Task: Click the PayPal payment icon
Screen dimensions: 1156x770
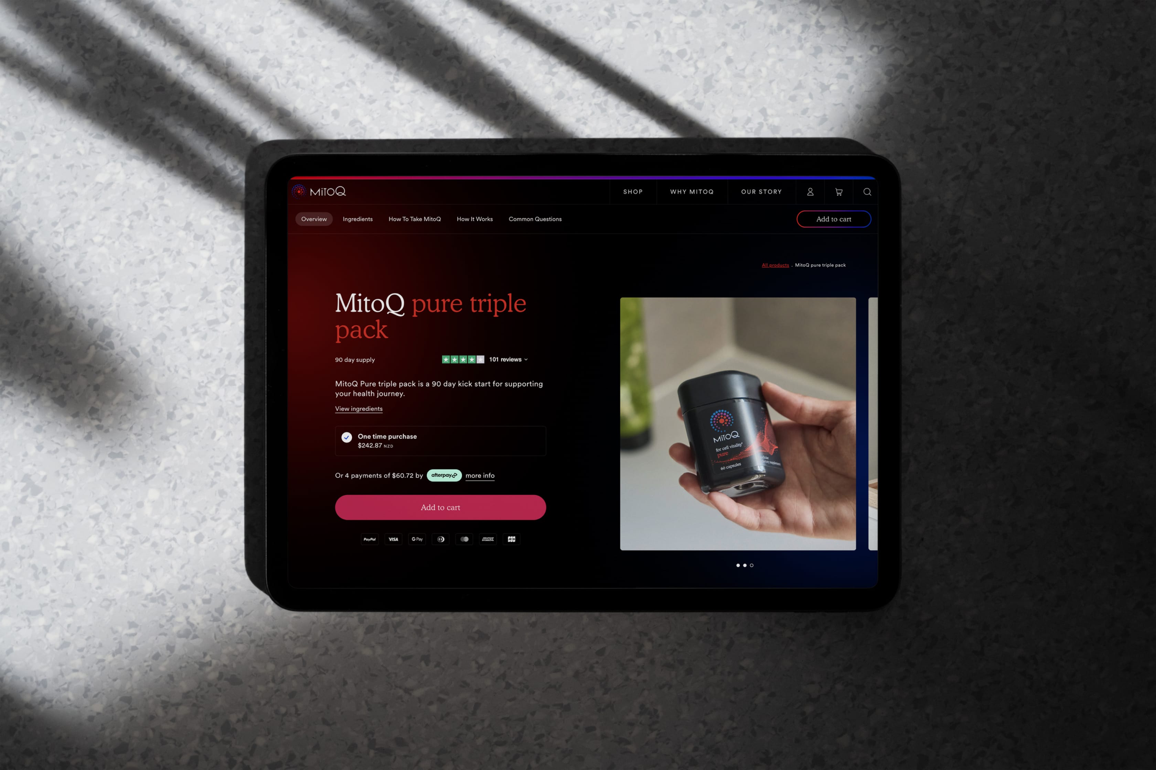Action: pos(367,539)
